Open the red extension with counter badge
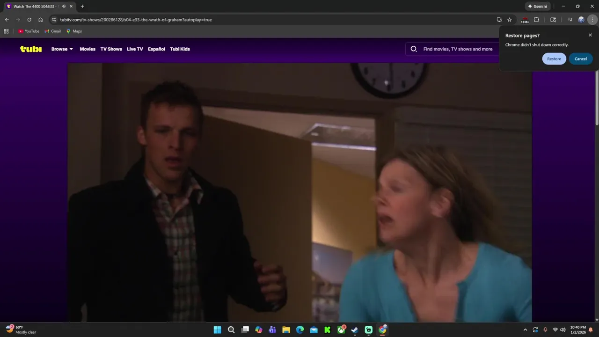The width and height of the screenshot is (599, 337). click(525, 20)
